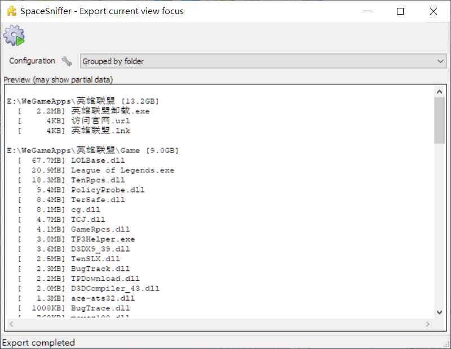This screenshot has width=451, height=349.
Task: Click the Export completed status text
Action: point(38,343)
